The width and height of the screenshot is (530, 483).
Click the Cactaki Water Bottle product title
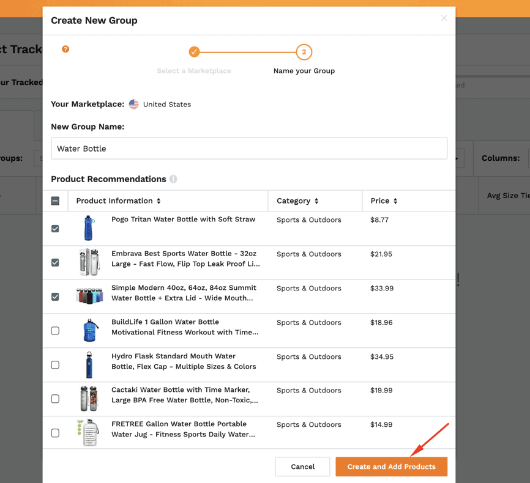point(185,395)
